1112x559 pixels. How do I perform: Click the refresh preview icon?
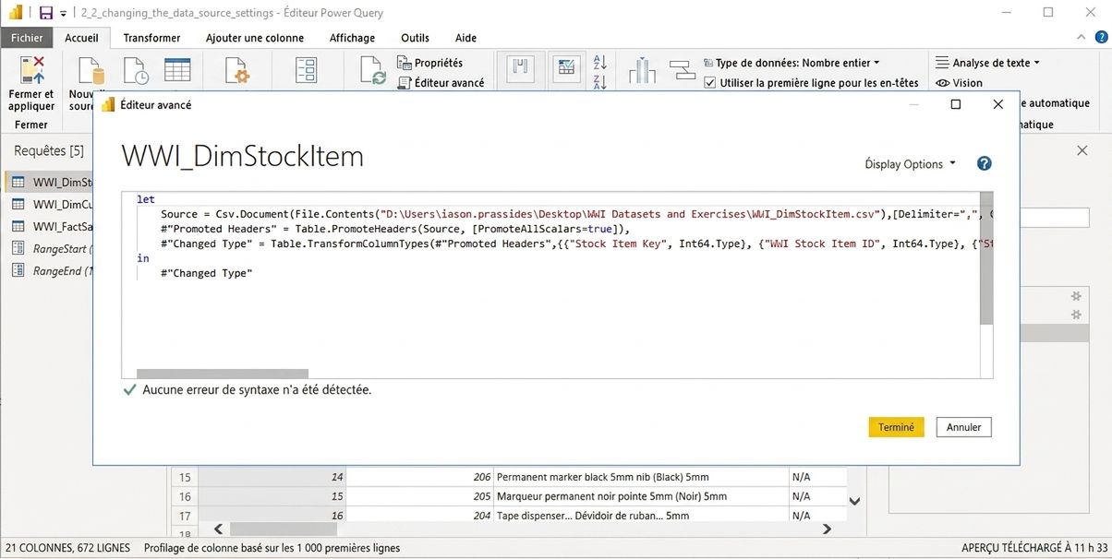point(373,71)
